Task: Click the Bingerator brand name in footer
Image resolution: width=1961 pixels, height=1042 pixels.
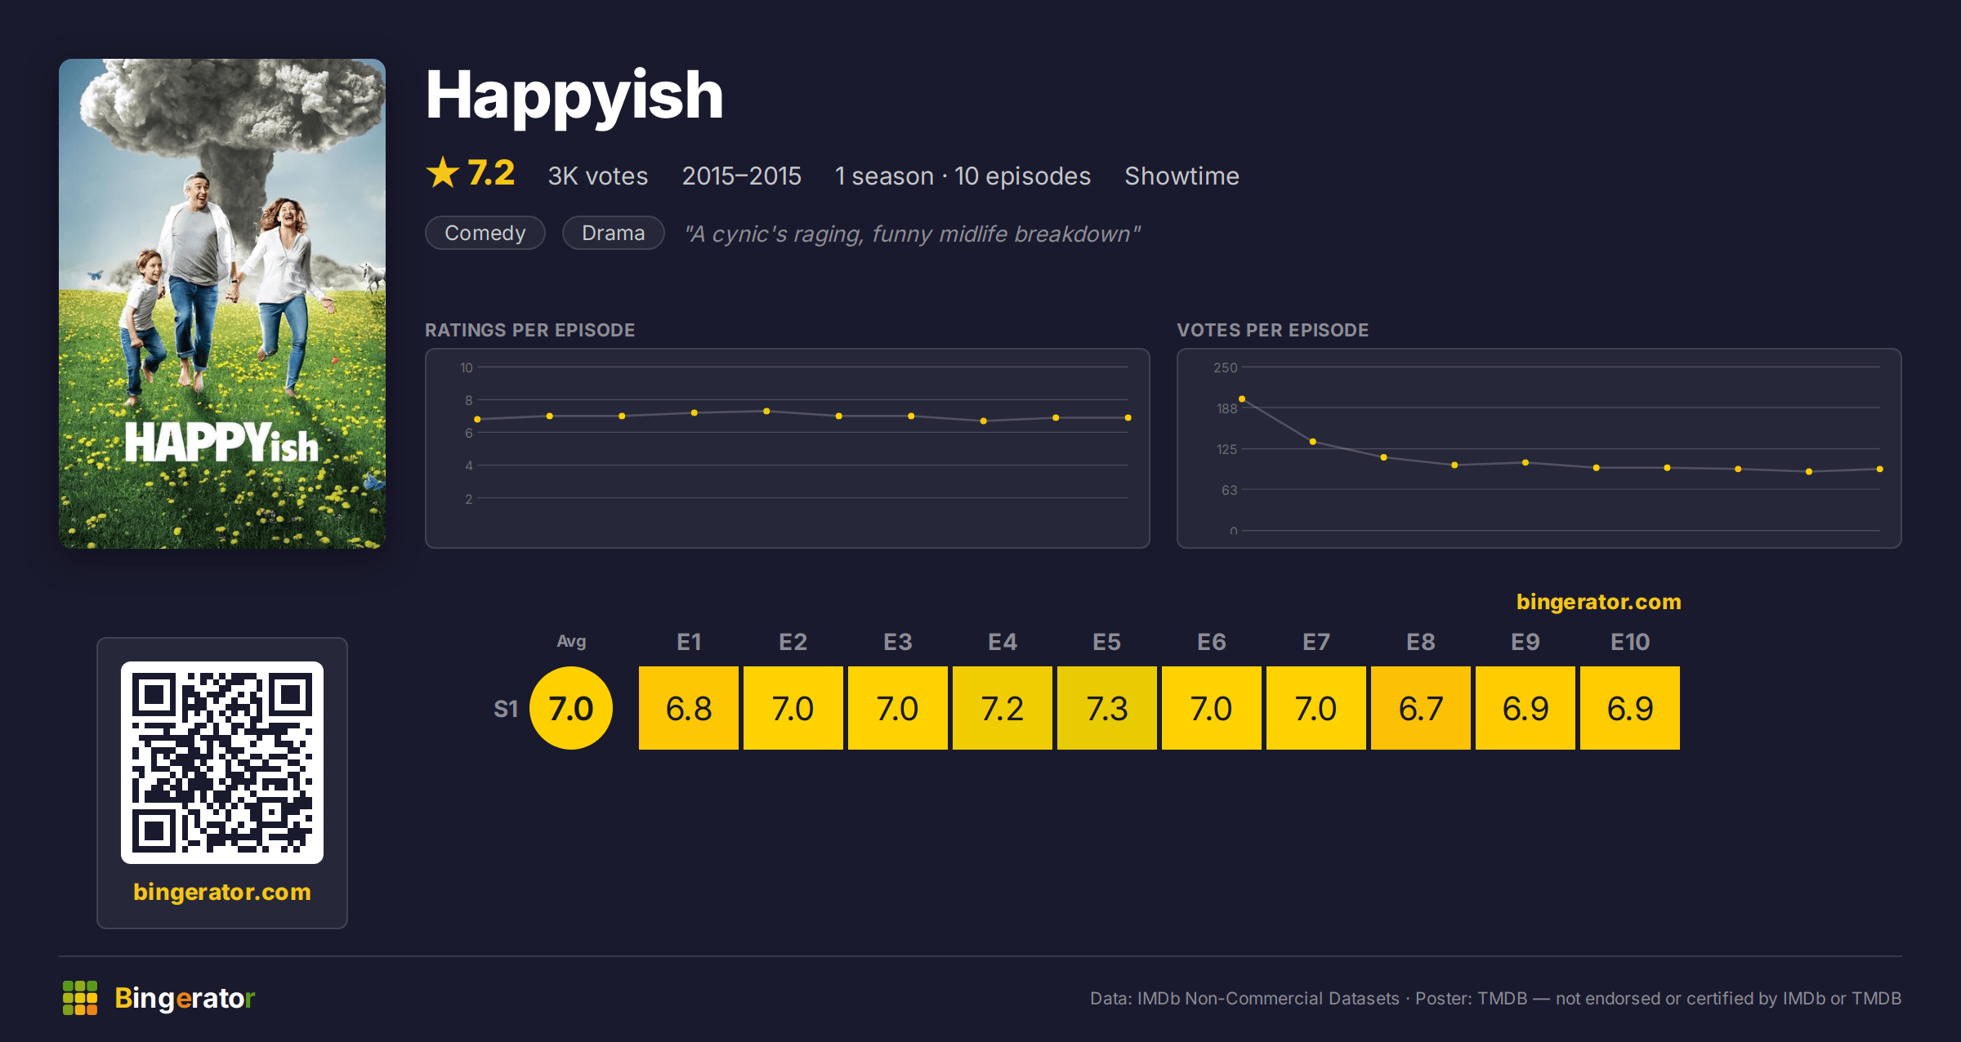Action: tap(185, 998)
